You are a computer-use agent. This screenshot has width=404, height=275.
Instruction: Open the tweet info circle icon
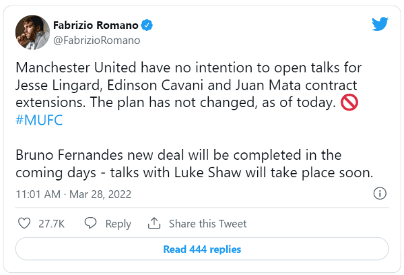pyautogui.click(x=380, y=194)
